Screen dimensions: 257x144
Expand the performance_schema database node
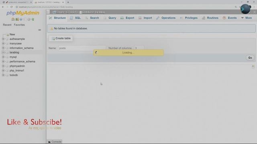click(x=3, y=62)
